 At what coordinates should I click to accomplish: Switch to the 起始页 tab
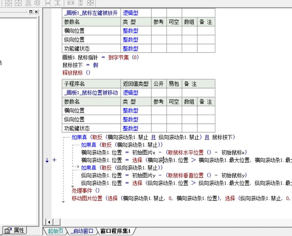55,231
